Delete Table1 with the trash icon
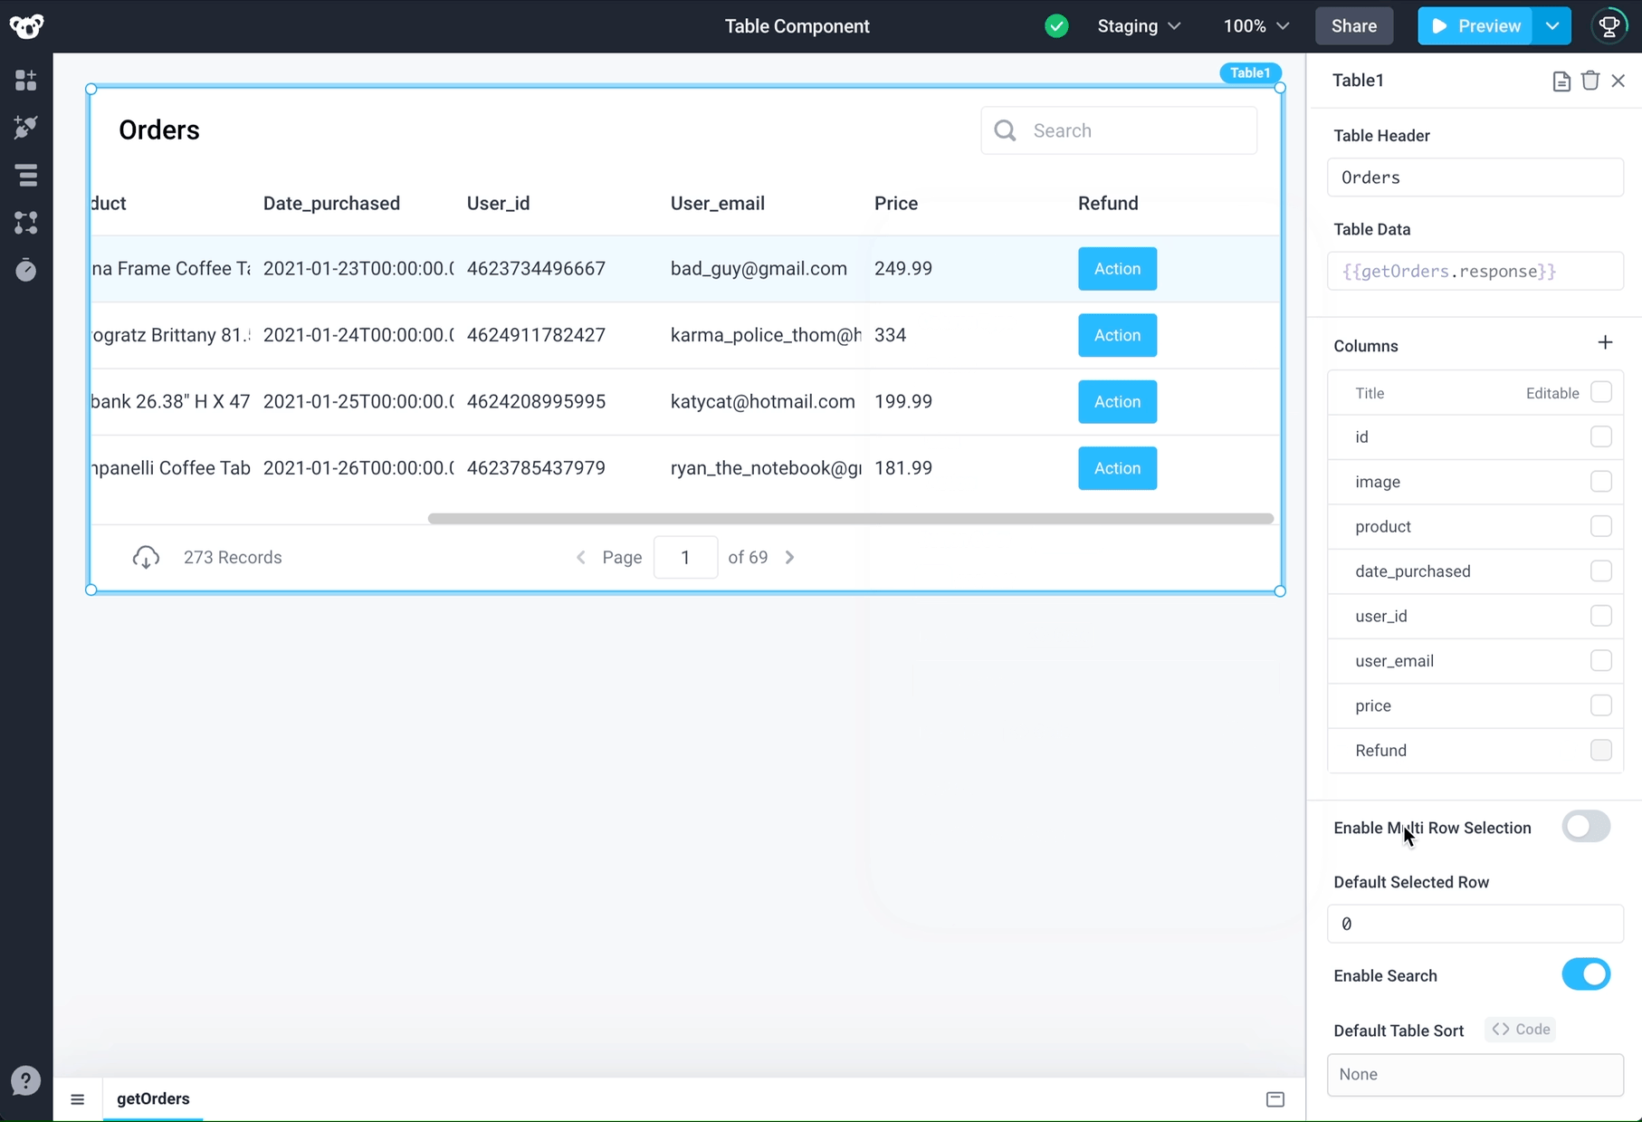 [1590, 80]
